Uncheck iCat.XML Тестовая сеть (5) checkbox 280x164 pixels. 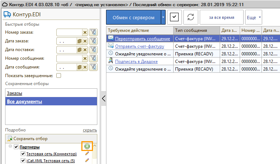pos(23,160)
